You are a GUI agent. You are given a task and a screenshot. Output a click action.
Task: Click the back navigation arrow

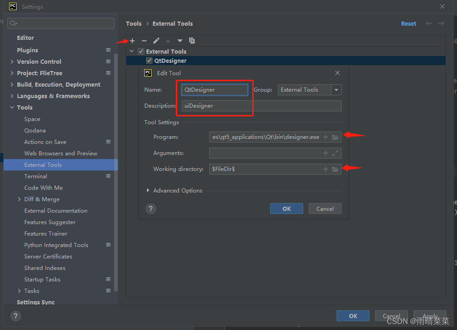pos(429,24)
